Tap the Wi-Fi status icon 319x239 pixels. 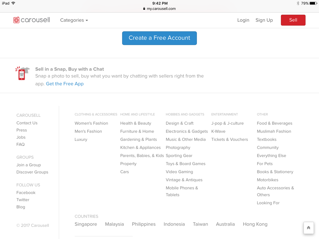click(13, 3)
